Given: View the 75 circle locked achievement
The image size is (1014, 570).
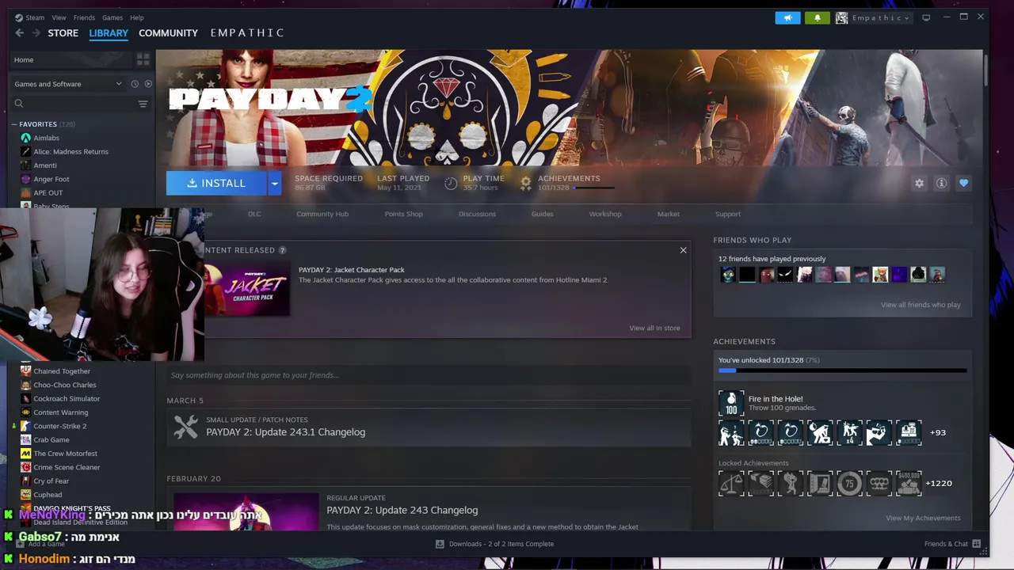Looking at the screenshot, I should (x=849, y=483).
